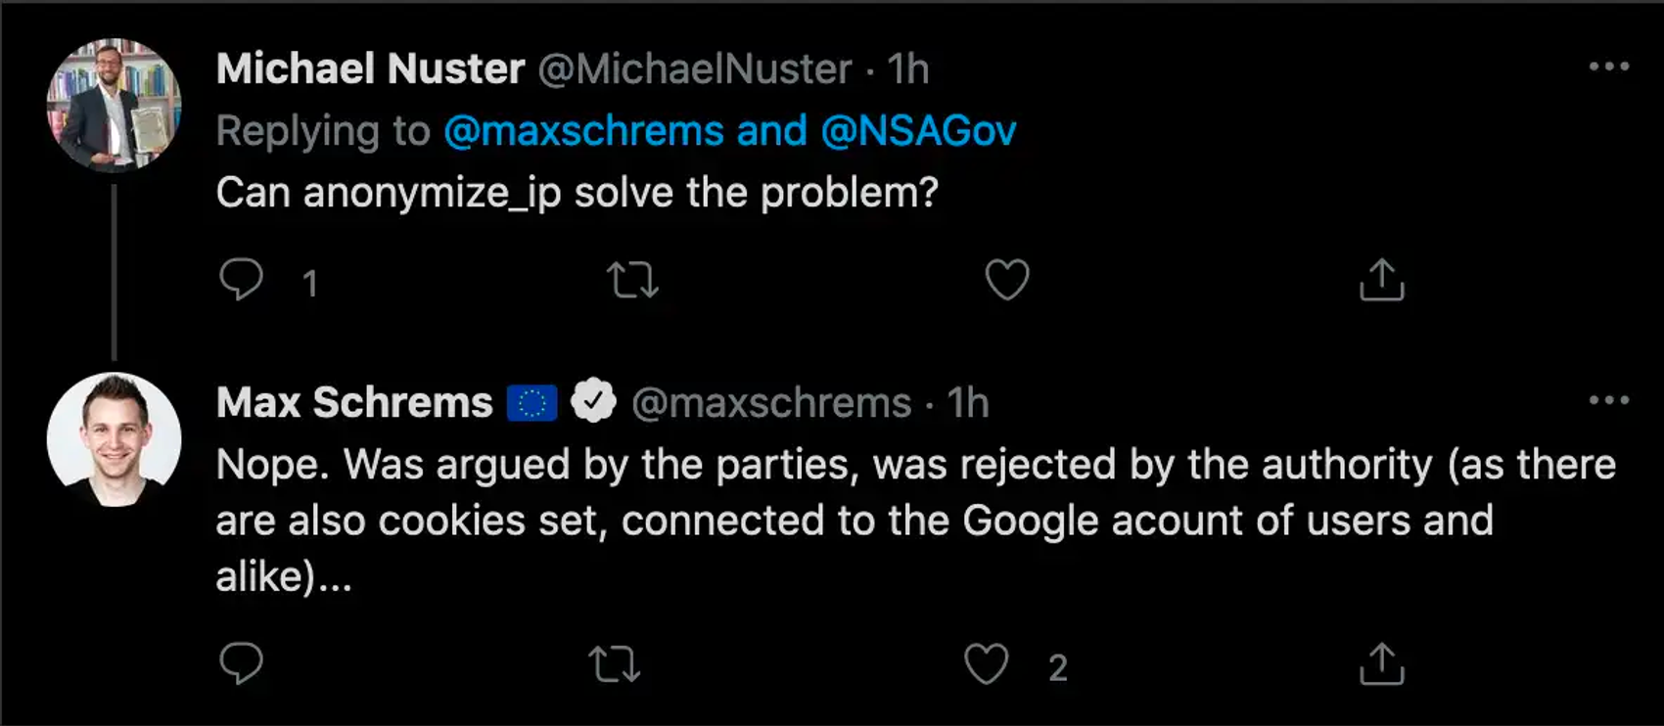Viewport: 1664px width, 726px height.
Task: Like Max Schrems' tweet
Action: coord(986,664)
